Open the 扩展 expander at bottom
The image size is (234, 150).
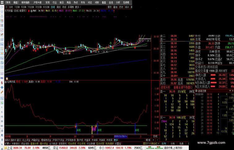(x=7, y=144)
